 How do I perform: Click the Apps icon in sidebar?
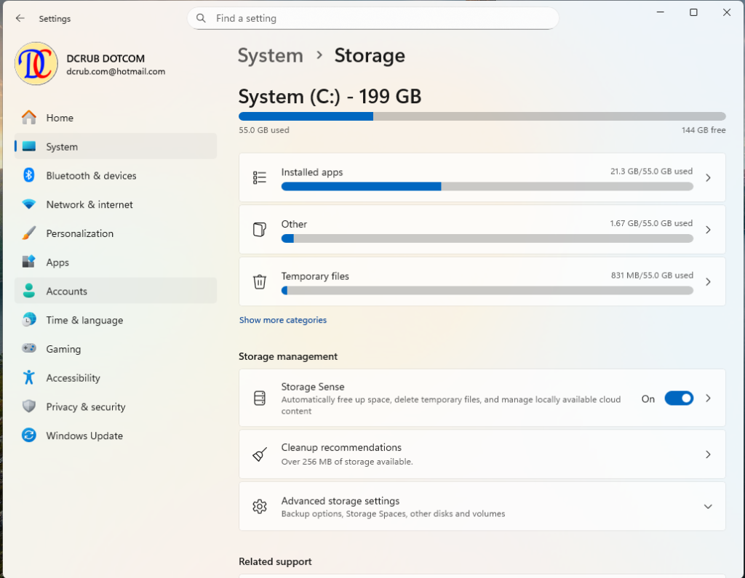29,262
